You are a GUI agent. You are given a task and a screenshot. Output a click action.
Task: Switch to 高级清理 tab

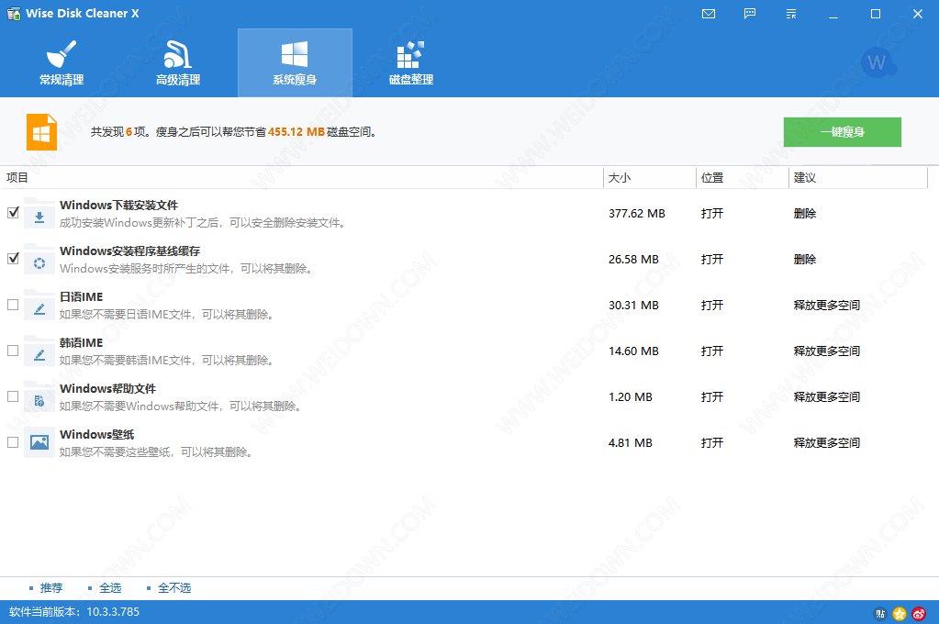click(x=178, y=63)
